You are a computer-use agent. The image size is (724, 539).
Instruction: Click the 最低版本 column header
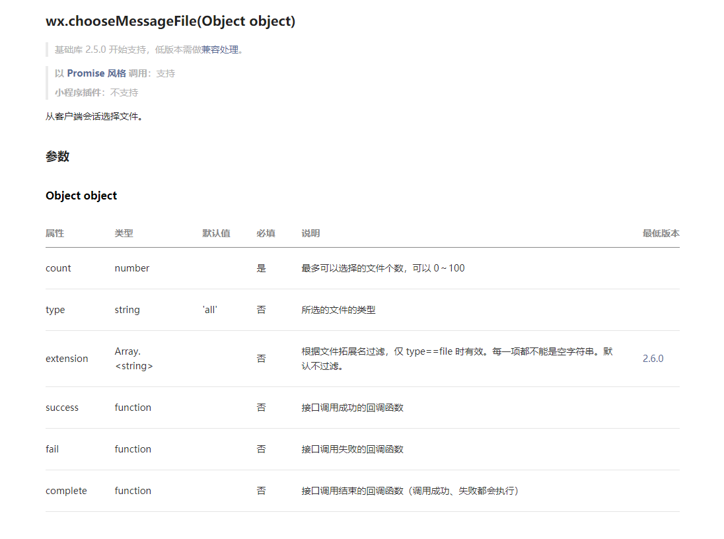click(661, 233)
